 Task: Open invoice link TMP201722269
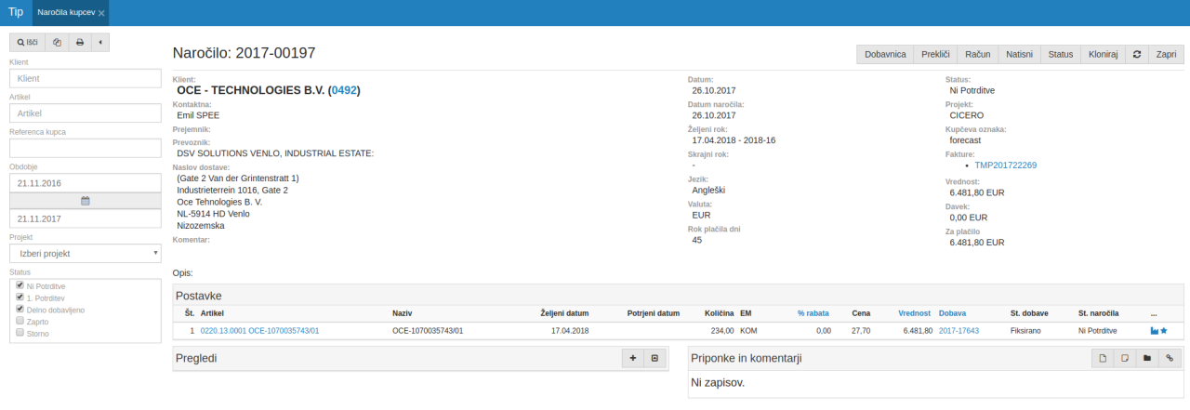point(1005,165)
